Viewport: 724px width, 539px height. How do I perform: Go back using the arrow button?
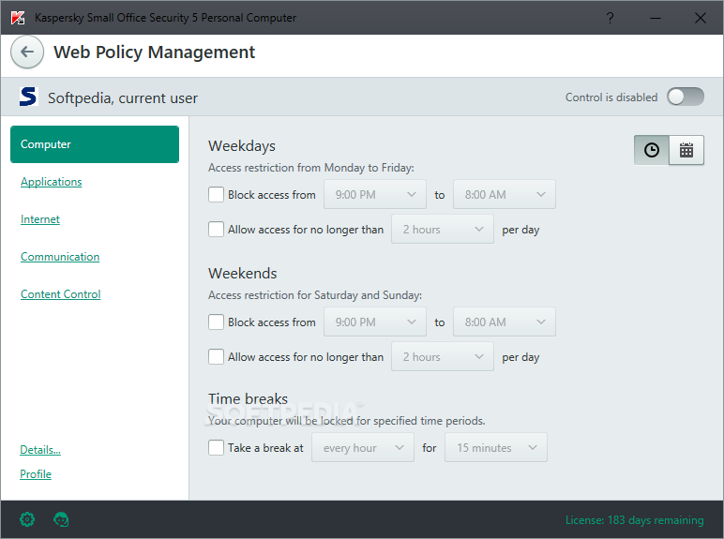click(27, 52)
